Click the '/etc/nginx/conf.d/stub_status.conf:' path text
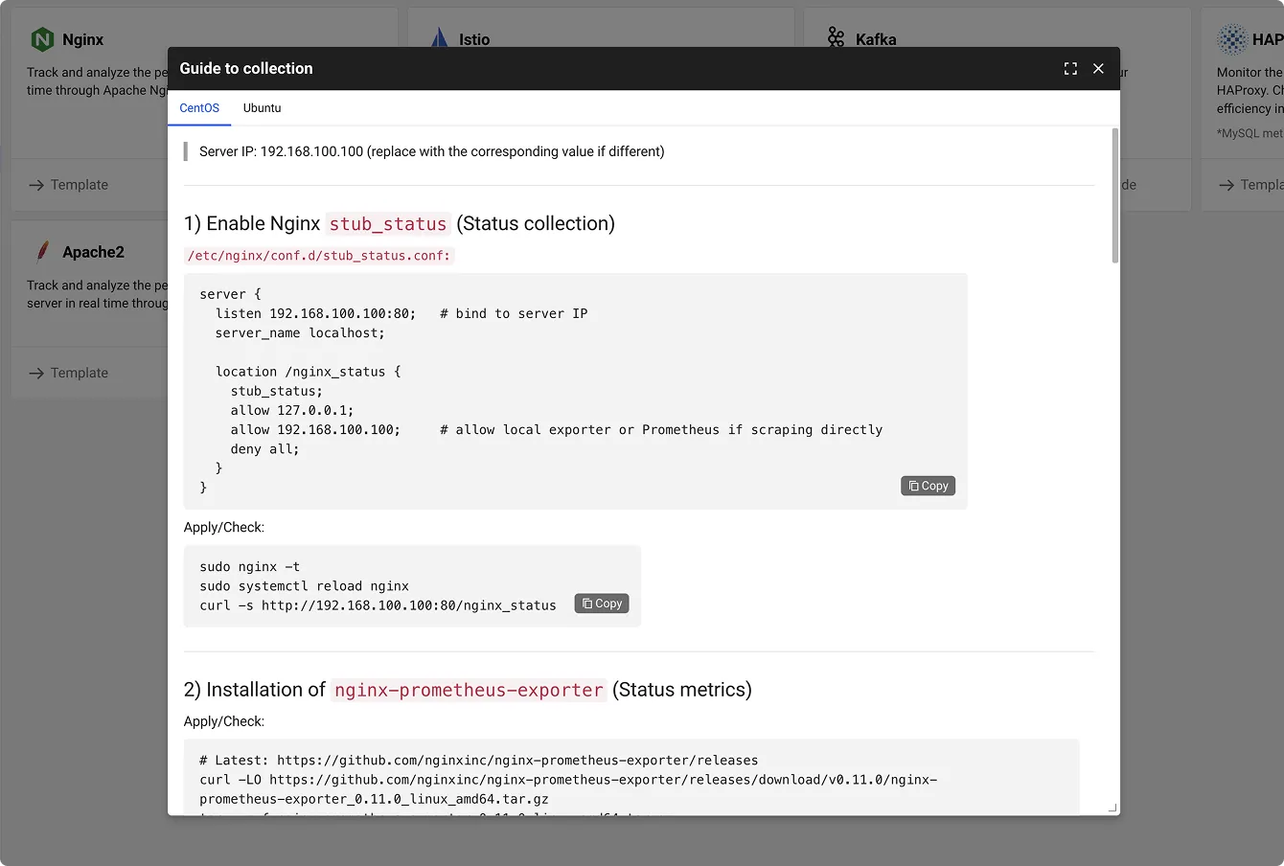The height and width of the screenshot is (866, 1284). 318,256
